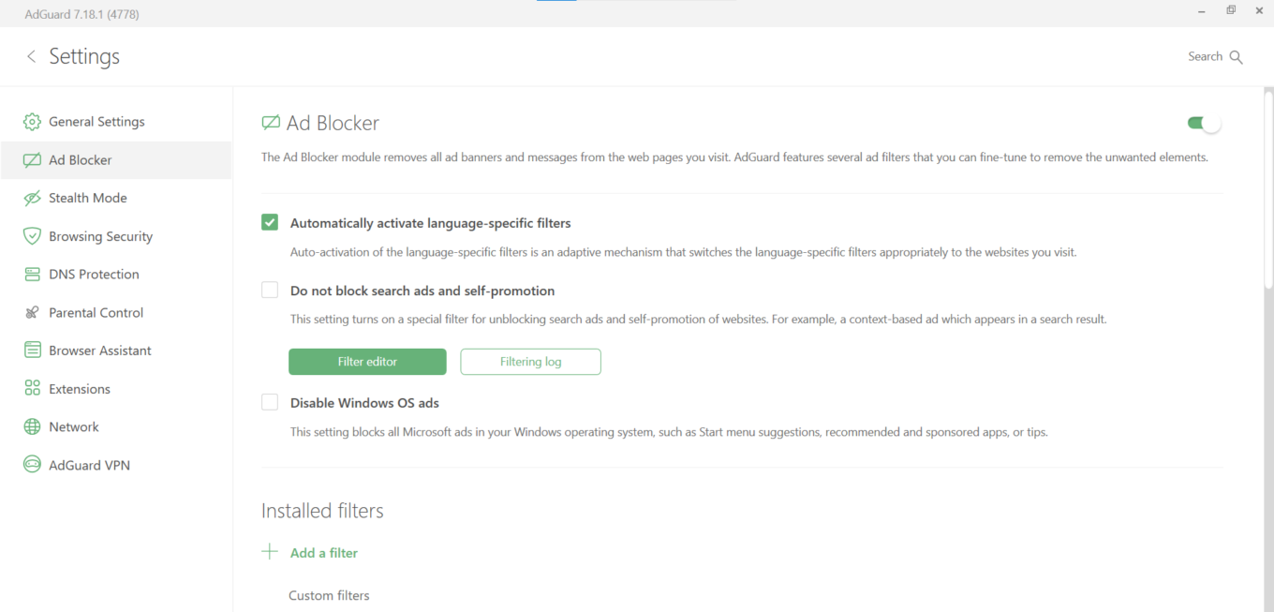Uncheck automatically activate language-specific filters
Screen dimensions: 1274x612
pos(270,222)
